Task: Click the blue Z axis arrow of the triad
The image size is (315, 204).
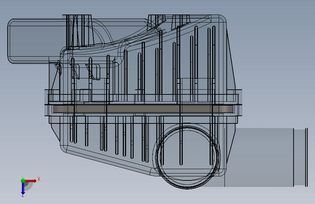Action: [23, 188]
